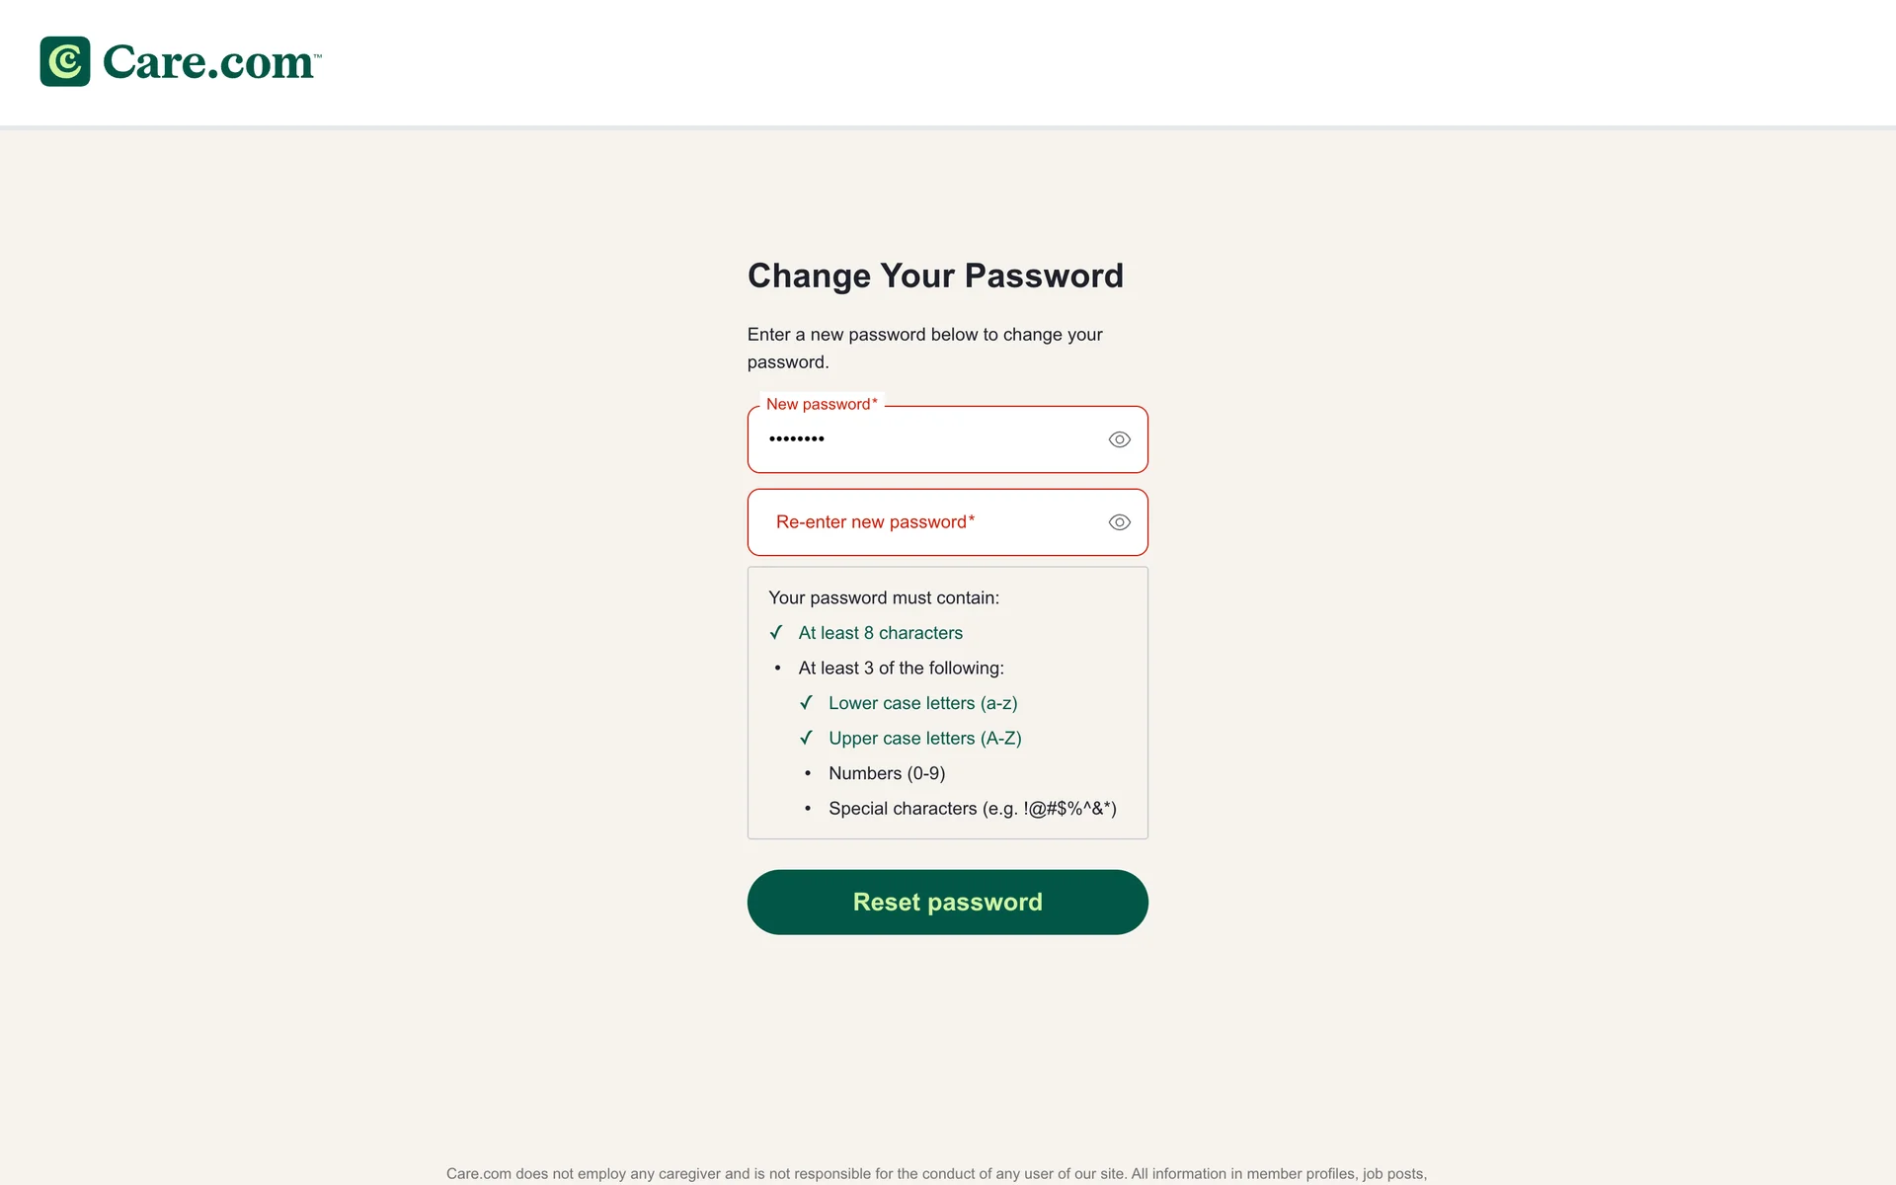Click checkmark beside Lower case letters
This screenshot has width=1896, height=1185.
pos(806,703)
